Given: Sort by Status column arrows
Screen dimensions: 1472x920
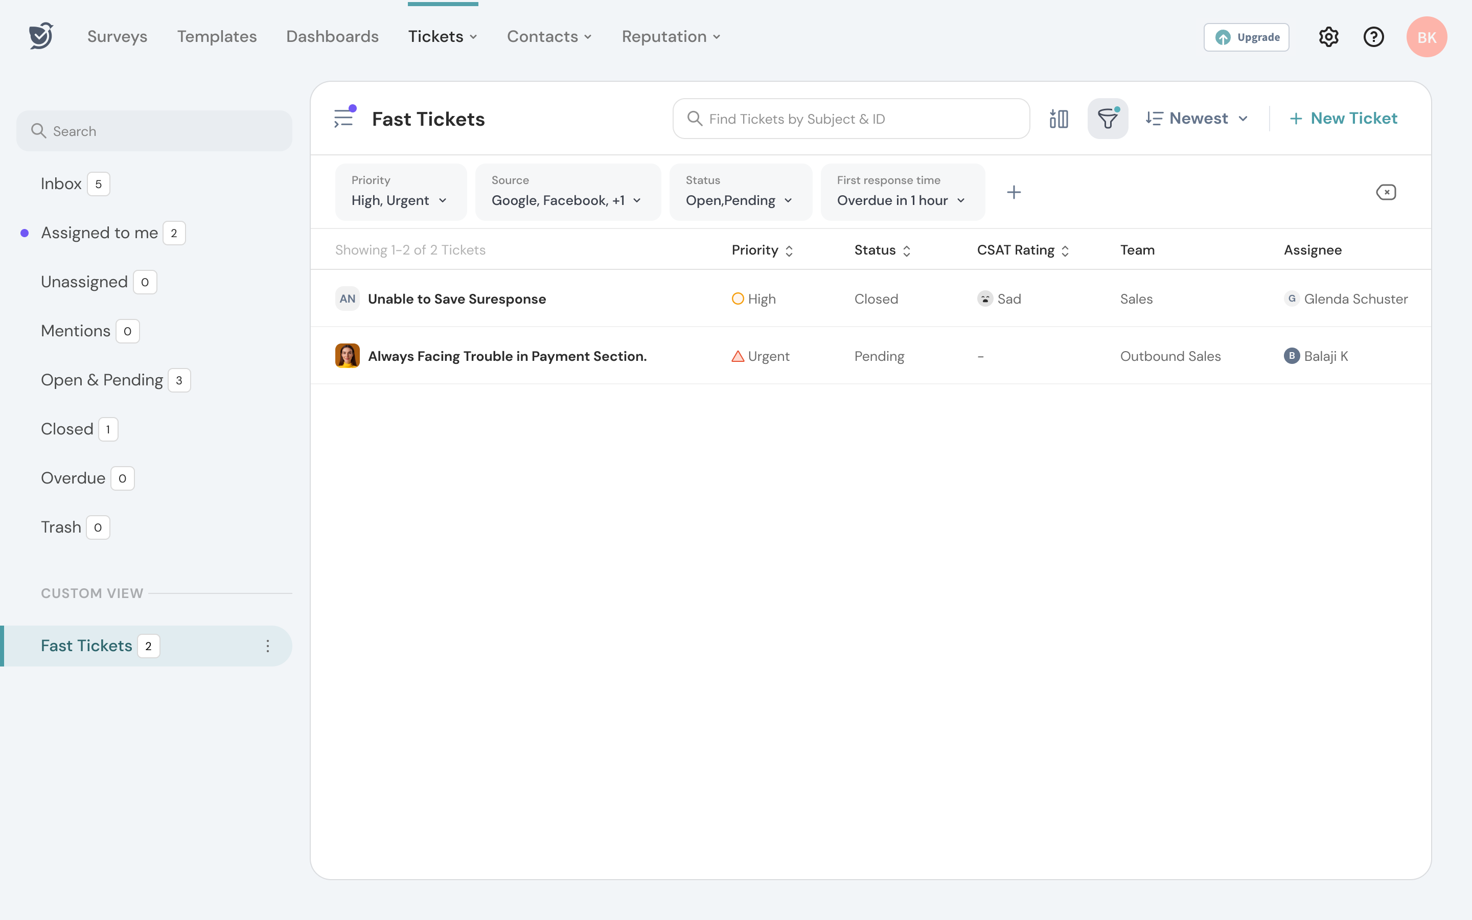Looking at the screenshot, I should (x=906, y=250).
